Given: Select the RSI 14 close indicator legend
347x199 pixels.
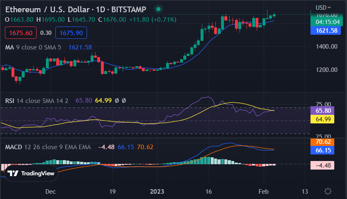Looking at the screenshot, I should point(38,100).
